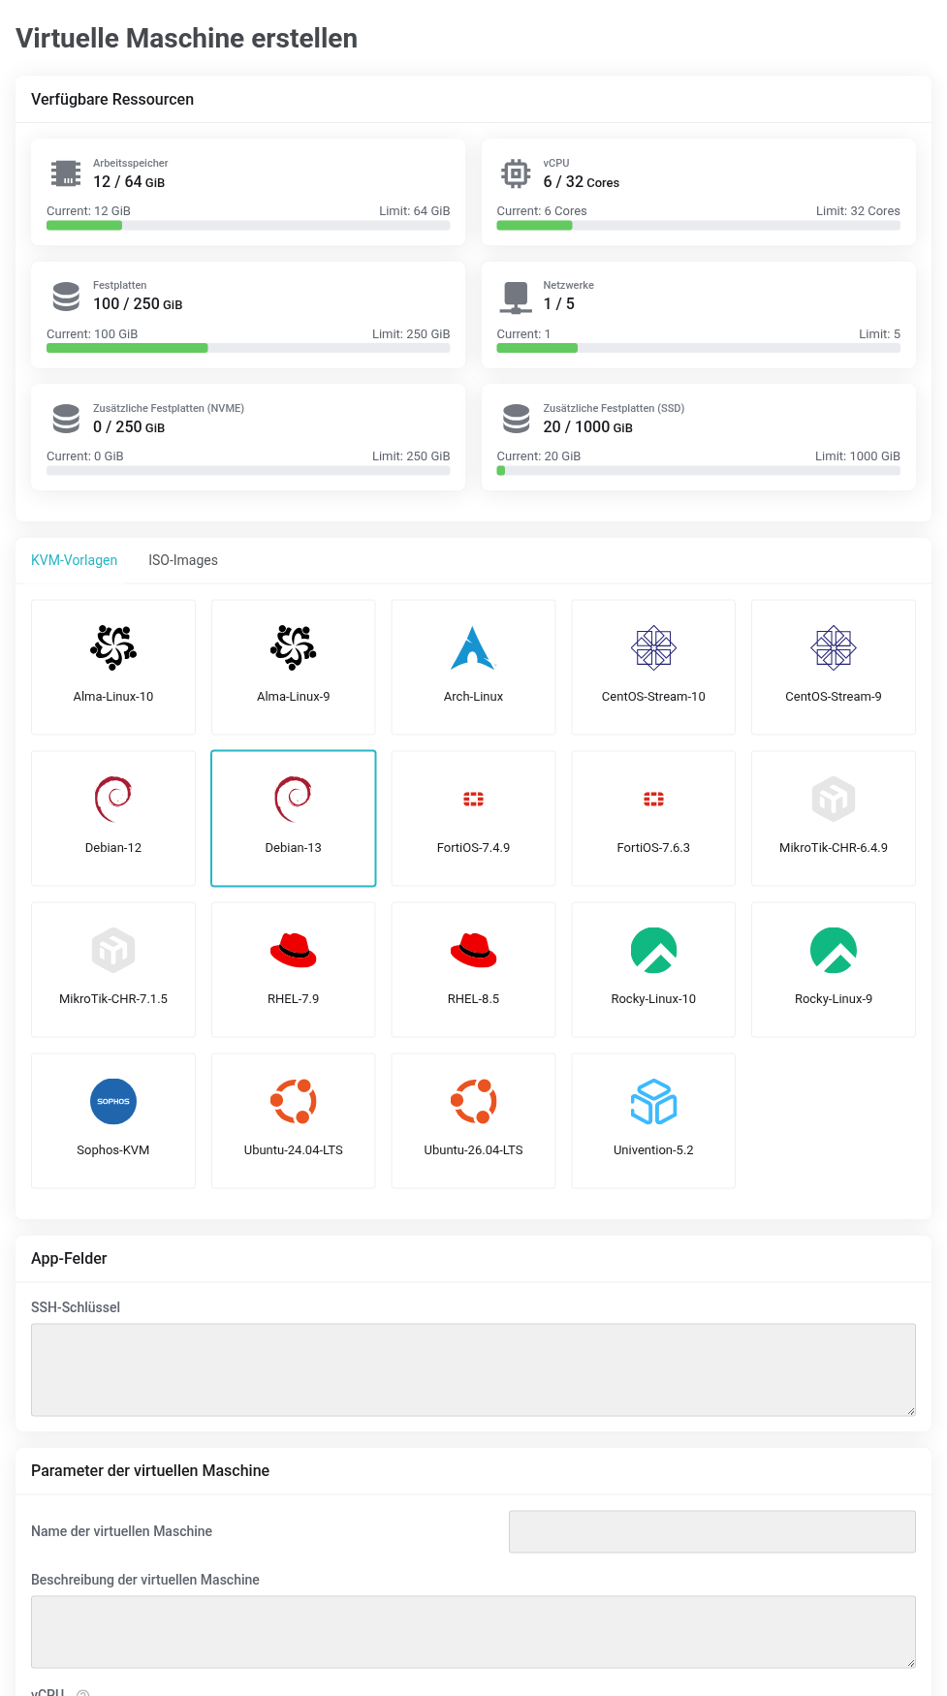The image size is (947, 1696).
Task: Select the Alma-Linux-10 template icon
Action: tap(113, 647)
